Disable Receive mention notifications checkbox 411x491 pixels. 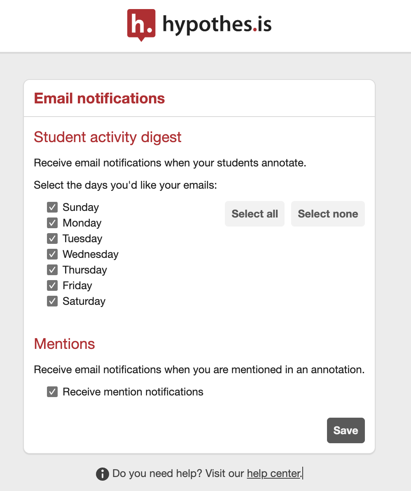pyautogui.click(x=52, y=392)
